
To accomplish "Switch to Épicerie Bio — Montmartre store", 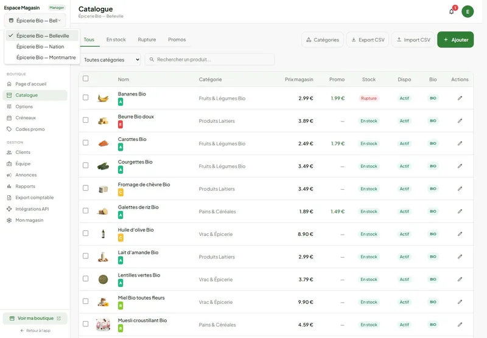I will 42,57.
